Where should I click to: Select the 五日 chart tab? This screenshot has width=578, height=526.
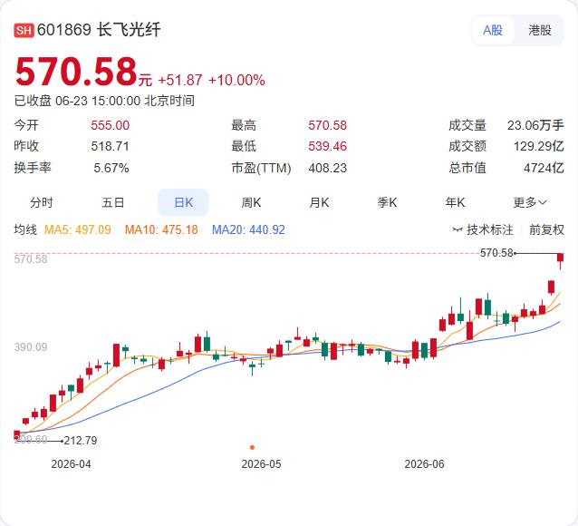click(113, 202)
